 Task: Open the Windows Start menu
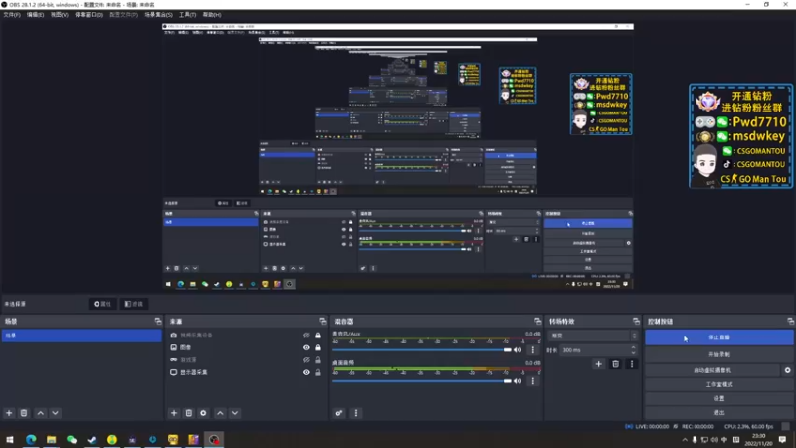click(x=10, y=439)
